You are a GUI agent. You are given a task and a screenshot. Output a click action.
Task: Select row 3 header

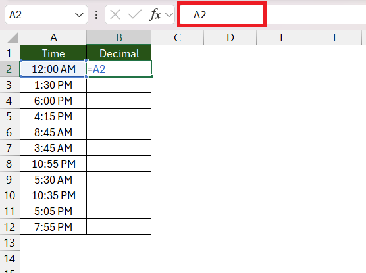(10, 85)
